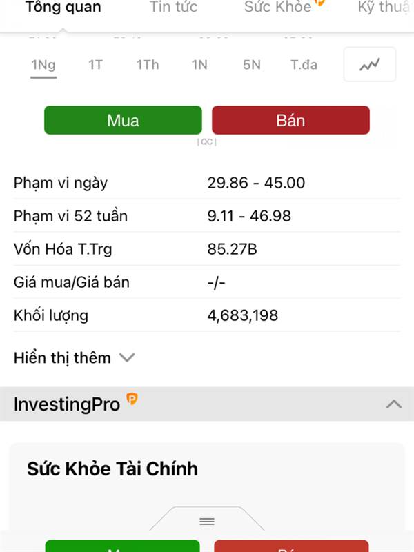Screen dimensions: 414x552
Task: Select the 5N time range
Action: (252, 65)
